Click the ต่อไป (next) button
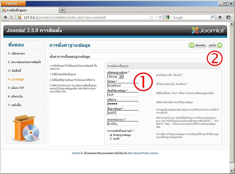Image resolution: width=235 pixels, height=174 pixels. [215, 45]
